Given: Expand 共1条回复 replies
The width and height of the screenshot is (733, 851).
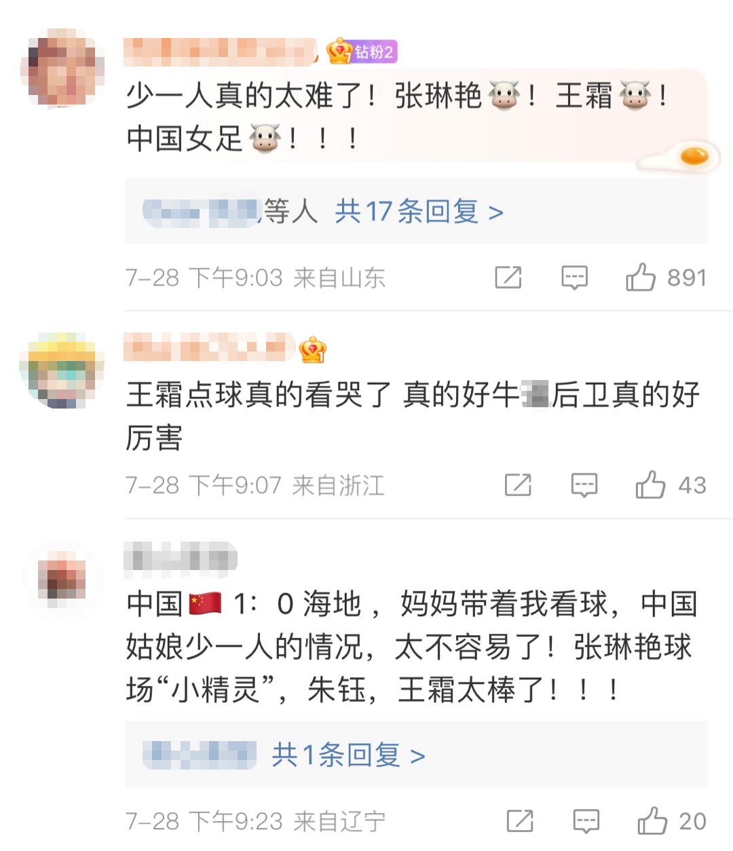Looking at the screenshot, I should coord(348,755).
